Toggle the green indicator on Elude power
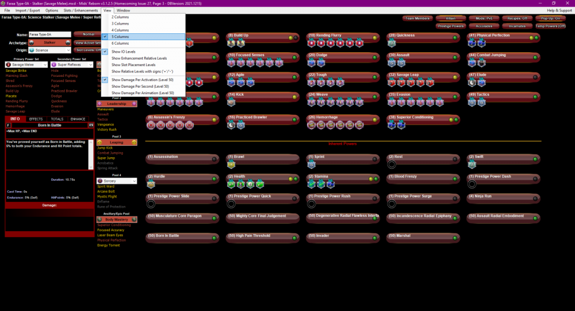Screen dimensions: 575x311 click(535, 77)
